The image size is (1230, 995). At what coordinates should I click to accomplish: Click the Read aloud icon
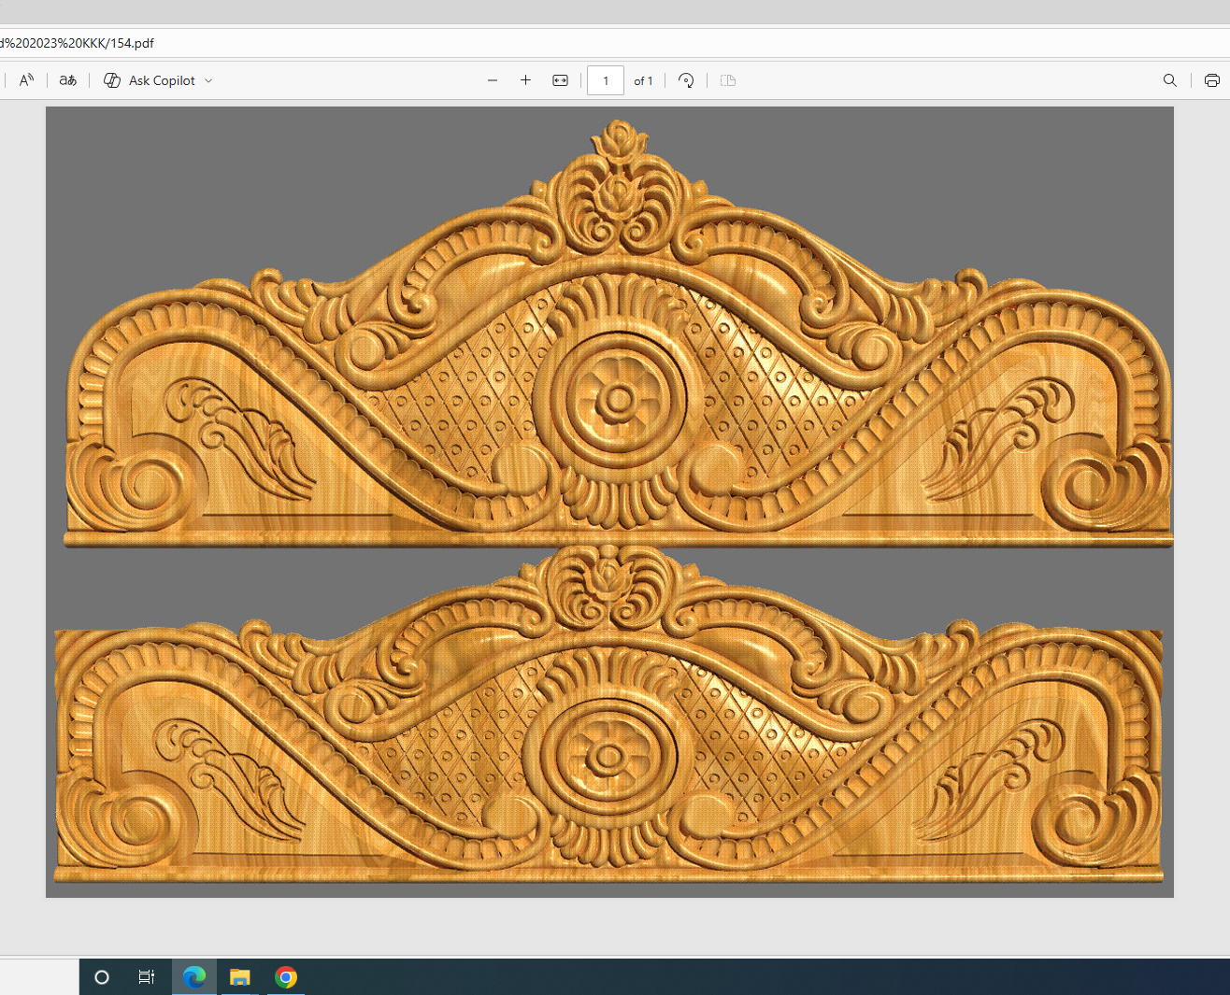pyautogui.click(x=26, y=80)
